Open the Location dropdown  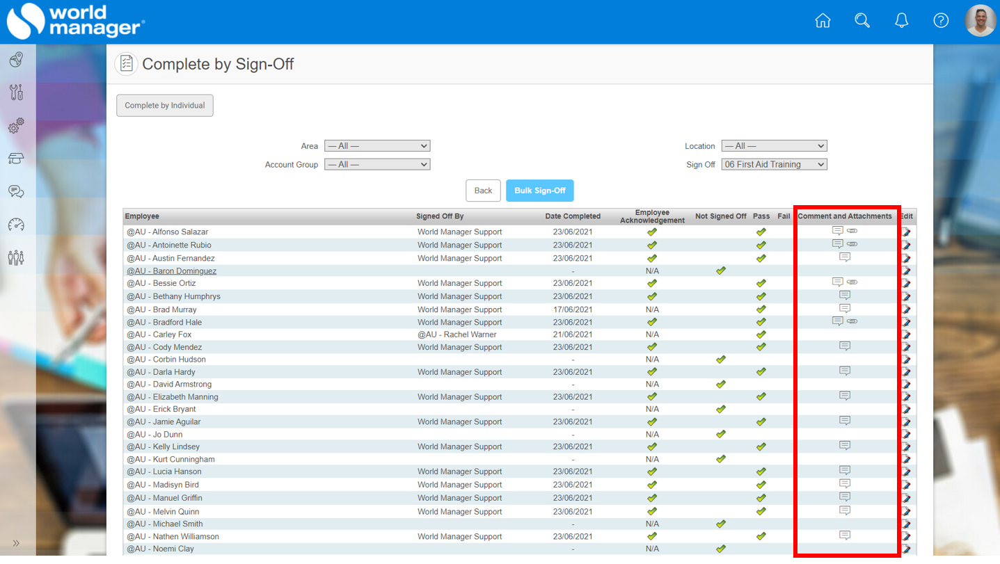(774, 146)
